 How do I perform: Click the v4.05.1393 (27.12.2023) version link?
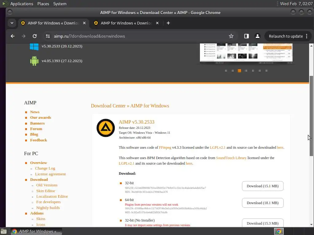coord(62,61)
